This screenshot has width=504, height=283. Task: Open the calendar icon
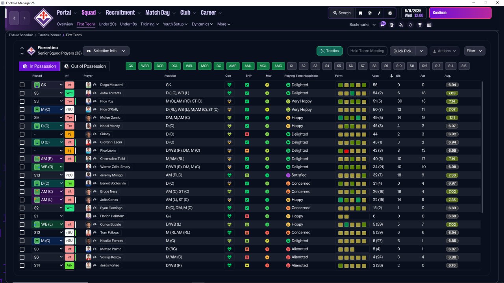429,25
